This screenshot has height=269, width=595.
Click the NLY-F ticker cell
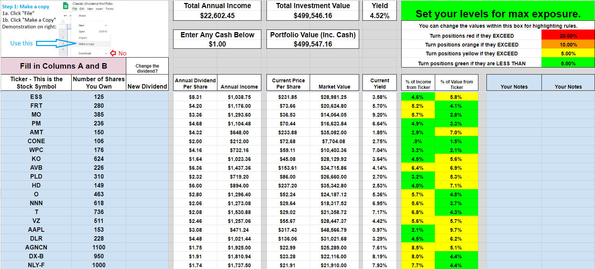(x=36, y=265)
